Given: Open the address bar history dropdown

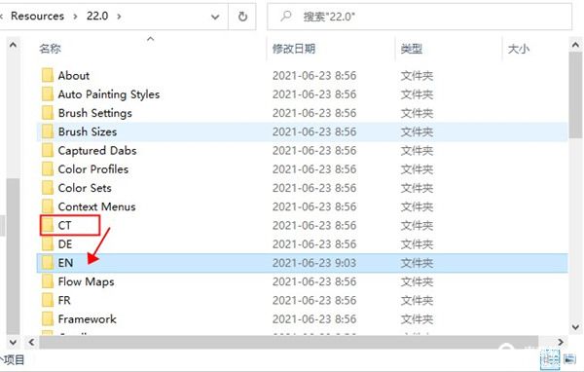Looking at the screenshot, I should (215, 17).
